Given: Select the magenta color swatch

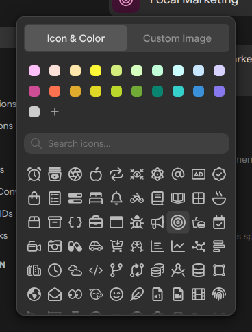Looking at the screenshot, I should point(34,91).
